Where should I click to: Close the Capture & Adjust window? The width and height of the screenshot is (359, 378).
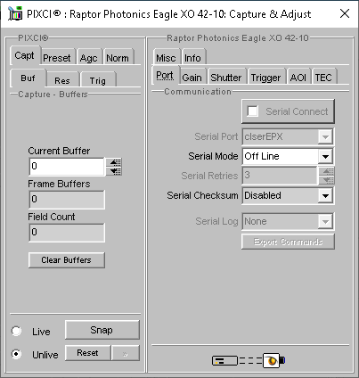345,13
